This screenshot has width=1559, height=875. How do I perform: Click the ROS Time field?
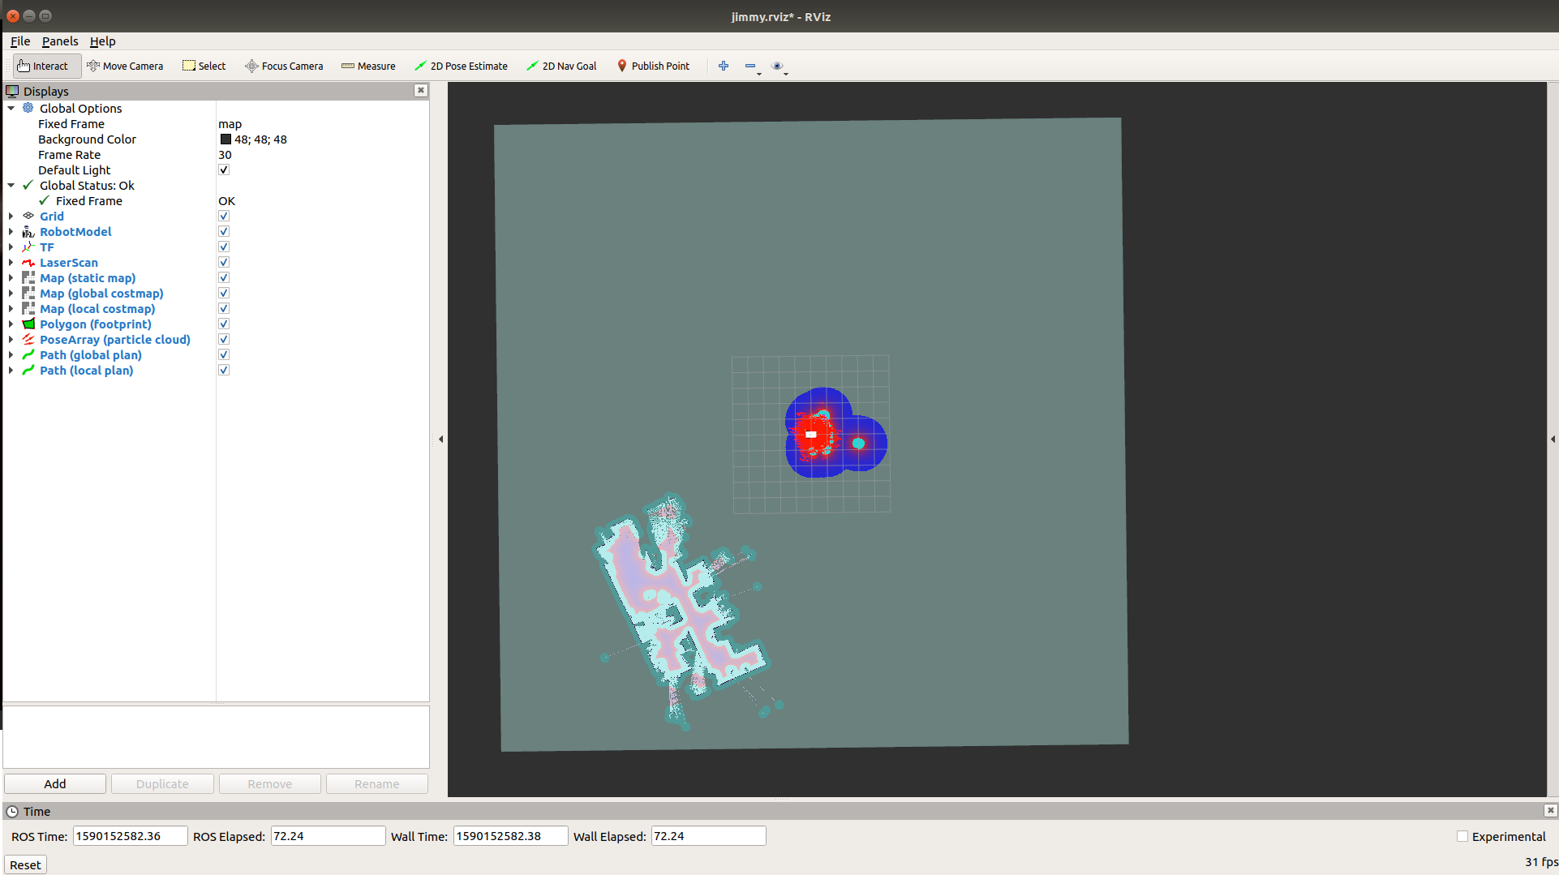click(x=131, y=836)
